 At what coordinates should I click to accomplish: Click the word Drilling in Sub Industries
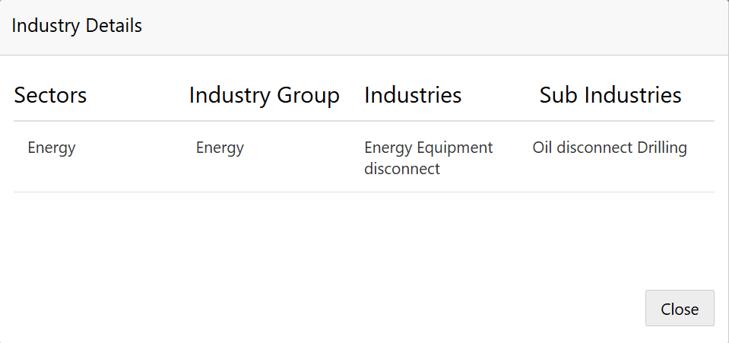click(662, 148)
